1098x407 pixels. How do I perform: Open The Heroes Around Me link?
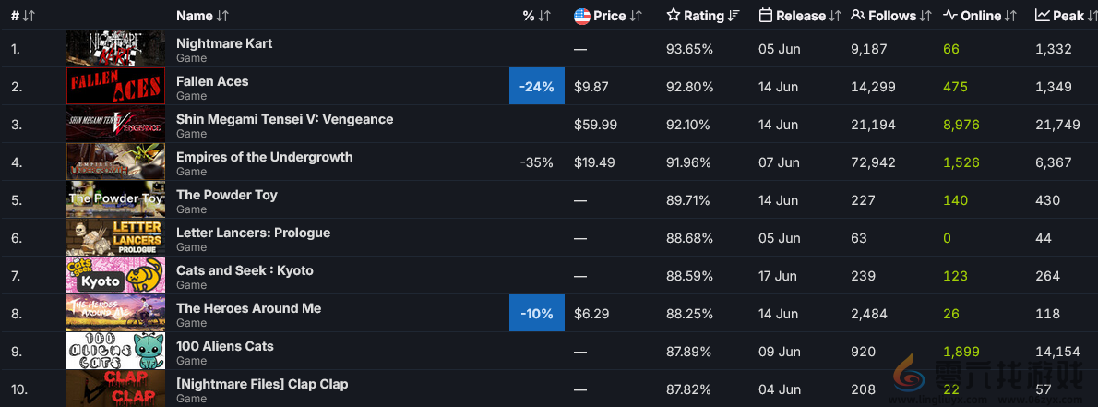click(x=248, y=308)
